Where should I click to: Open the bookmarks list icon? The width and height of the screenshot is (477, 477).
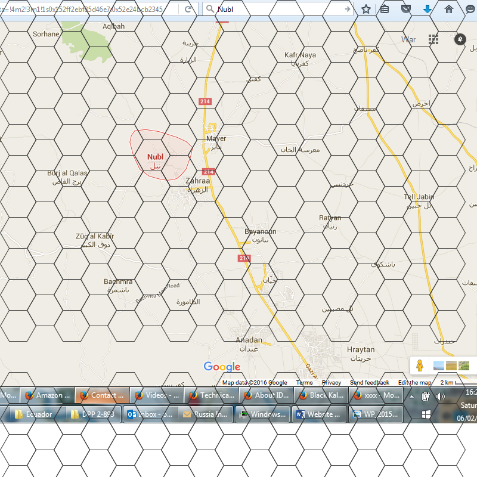(385, 9)
